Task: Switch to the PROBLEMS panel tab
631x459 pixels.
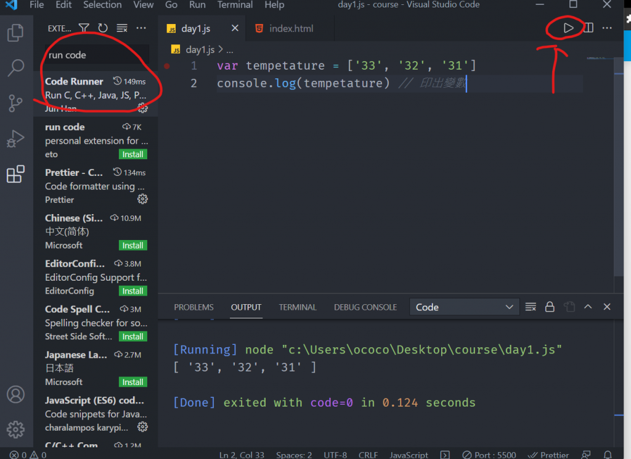Action: [x=193, y=307]
